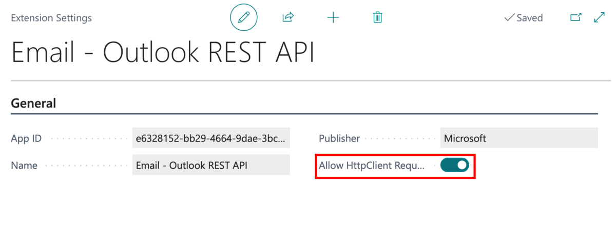Open page in new window icon
Image resolution: width=616 pixels, height=247 pixels.
pos(576,17)
